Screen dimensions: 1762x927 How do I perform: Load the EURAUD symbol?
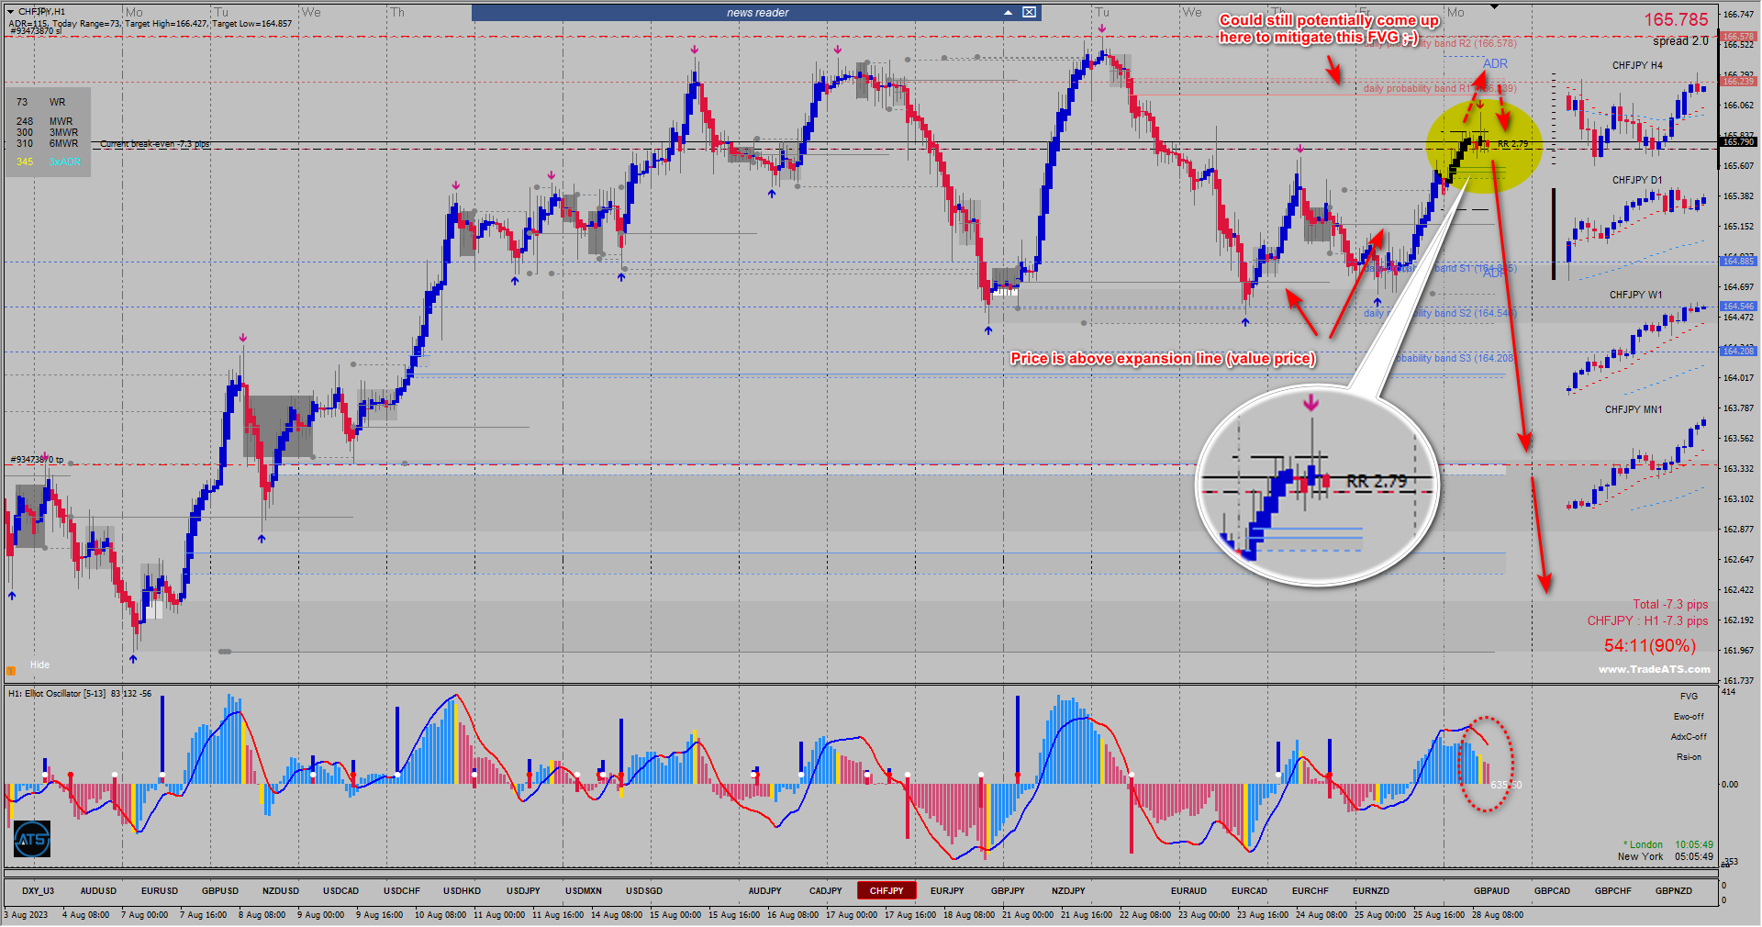click(x=1189, y=891)
